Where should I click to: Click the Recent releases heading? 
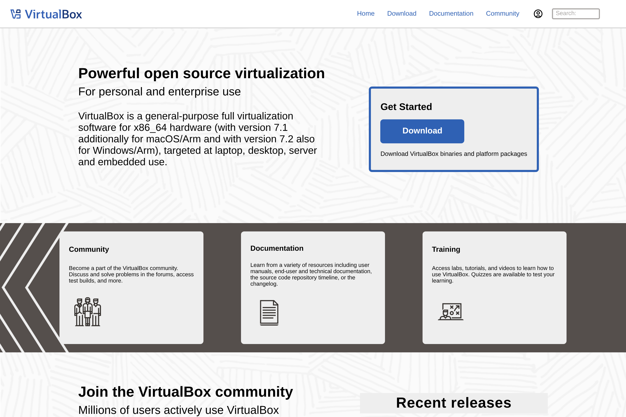pos(454,403)
